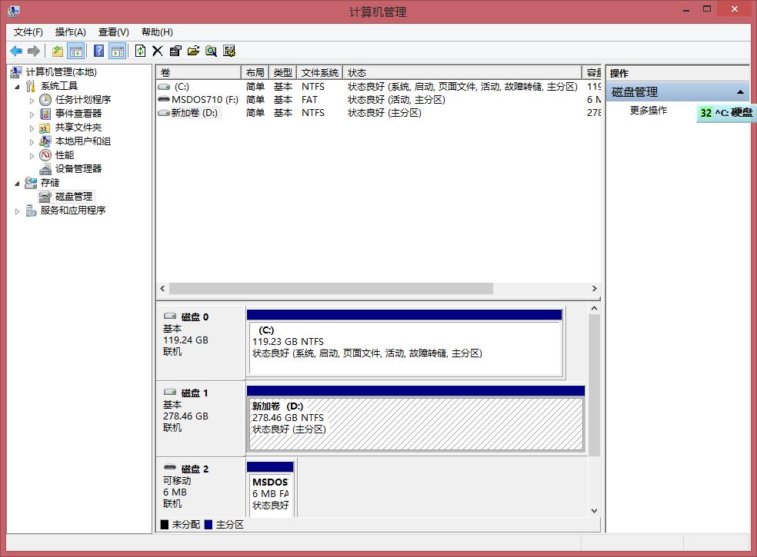Click the 任务计划程序 clock icon
This screenshot has width=757, height=557.
coord(45,100)
